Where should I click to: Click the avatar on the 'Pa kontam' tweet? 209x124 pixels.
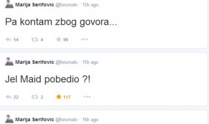point(9,5)
